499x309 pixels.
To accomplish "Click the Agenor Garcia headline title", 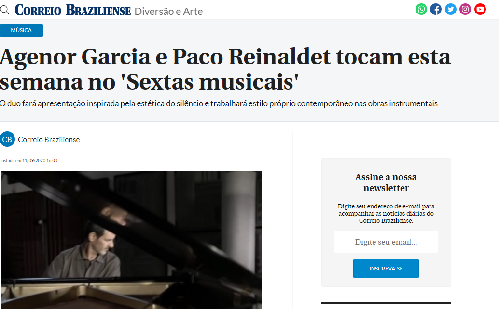I will [x=225, y=69].
